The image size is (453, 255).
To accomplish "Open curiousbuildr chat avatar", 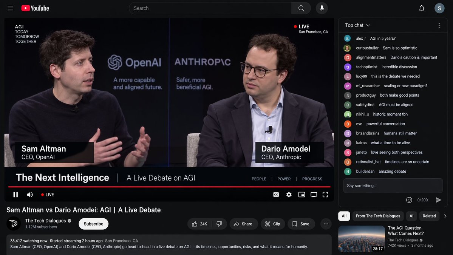I will (x=347, y=48).
